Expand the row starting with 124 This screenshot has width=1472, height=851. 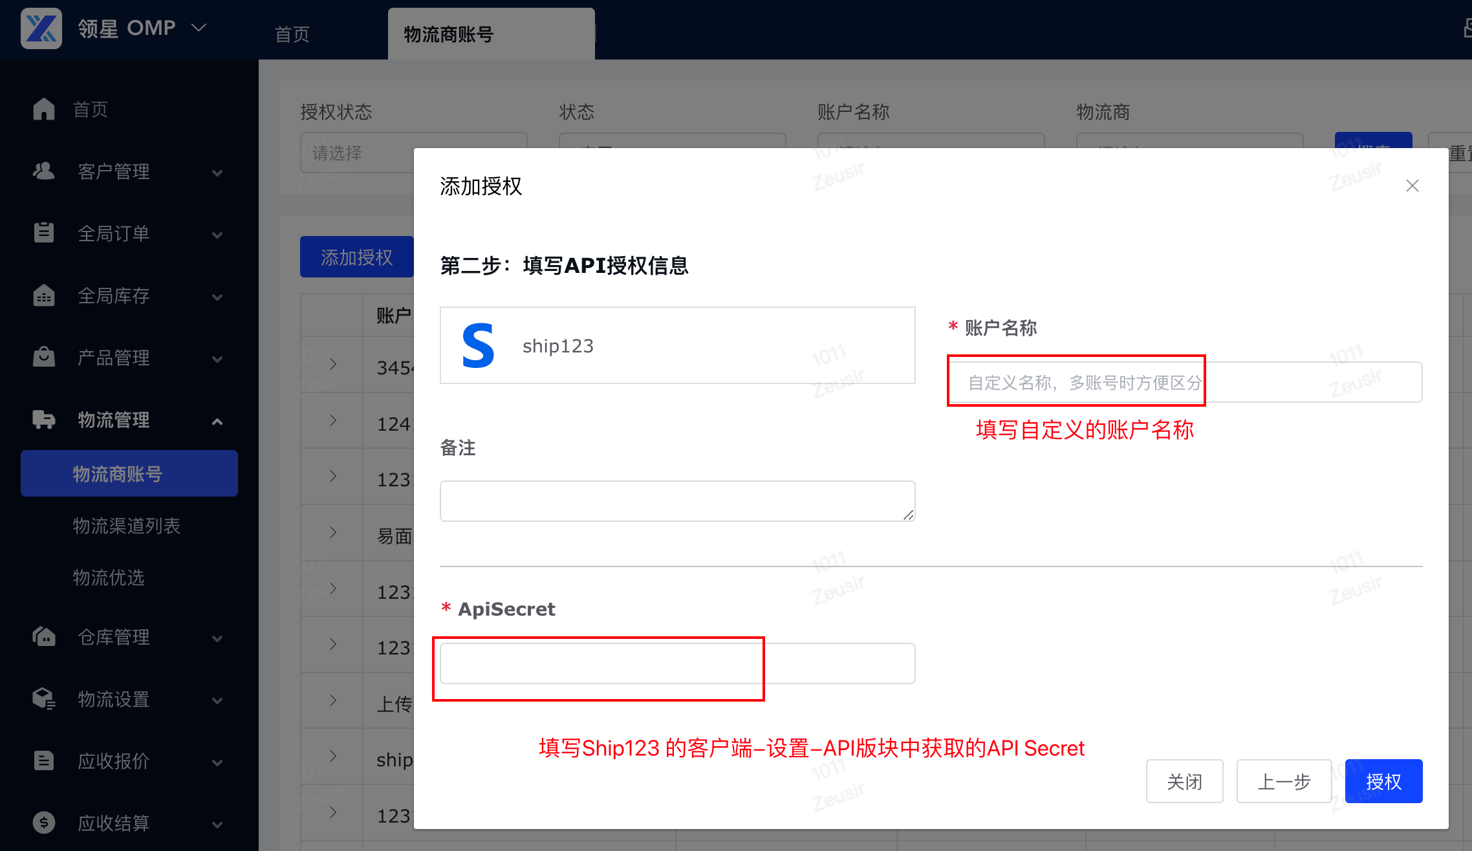[333, 420]
